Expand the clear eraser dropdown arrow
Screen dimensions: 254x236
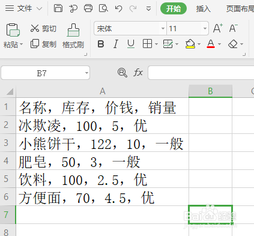242,44
